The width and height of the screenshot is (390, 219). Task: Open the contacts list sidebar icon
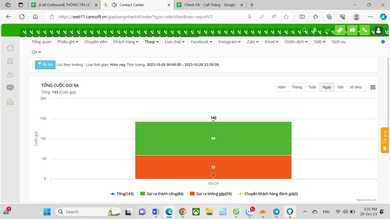point(10,75)
